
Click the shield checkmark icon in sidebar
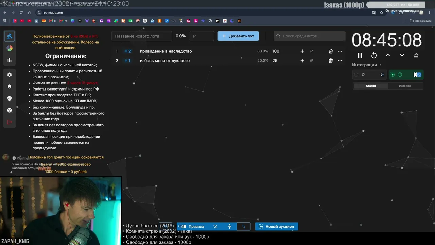tap(10, 98)
